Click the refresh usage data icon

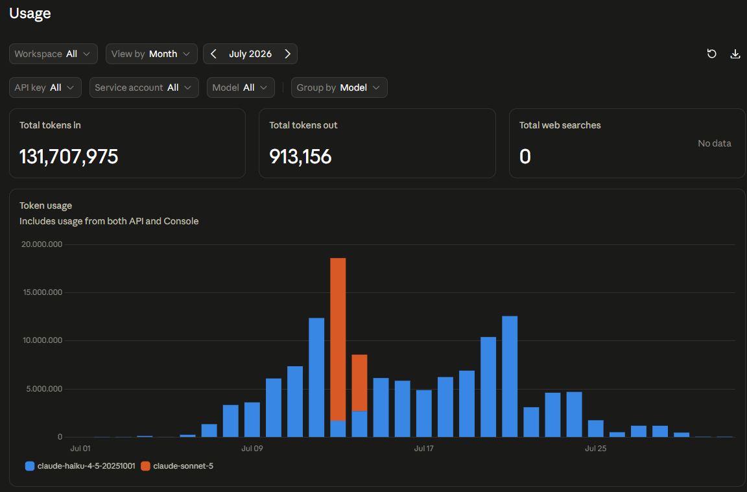click(x=711, y=54)
